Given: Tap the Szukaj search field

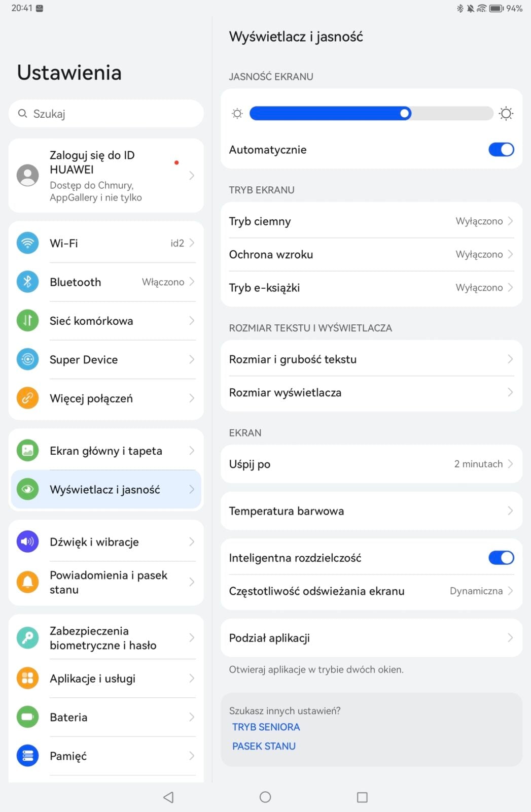Looking at the screenshot, I should (x=106, y=114).
